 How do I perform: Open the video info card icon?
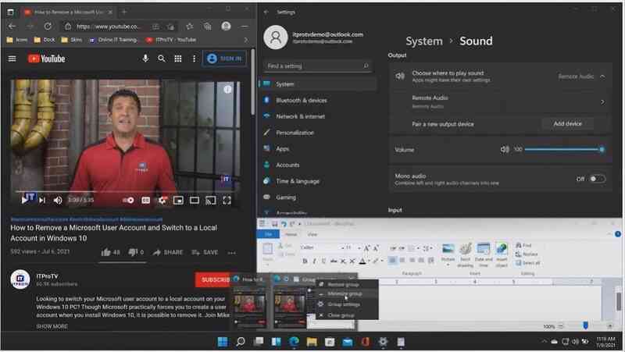point(227,90)
